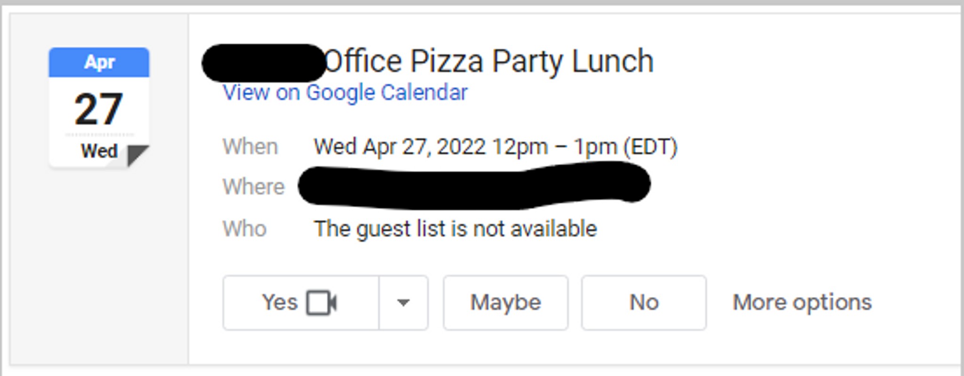Respond Maybe to the invitation

click(x=506, y=303)
